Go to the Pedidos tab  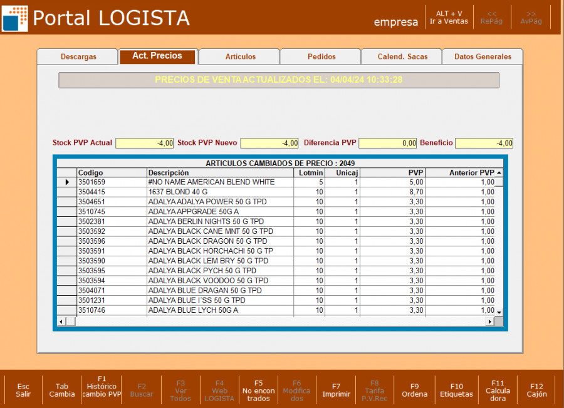pos(321,56)
